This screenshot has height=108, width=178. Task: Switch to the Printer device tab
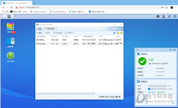[x=50, y=29]
